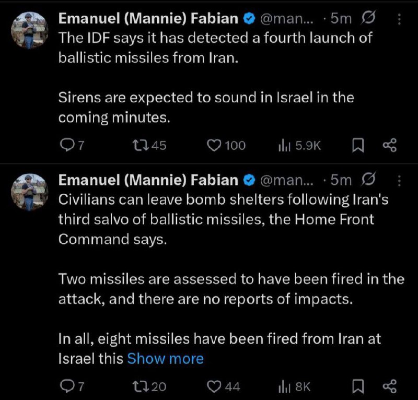Open the Grok icon on first tweet
Screen dimensions: 418x400
(x=369, y=19)
